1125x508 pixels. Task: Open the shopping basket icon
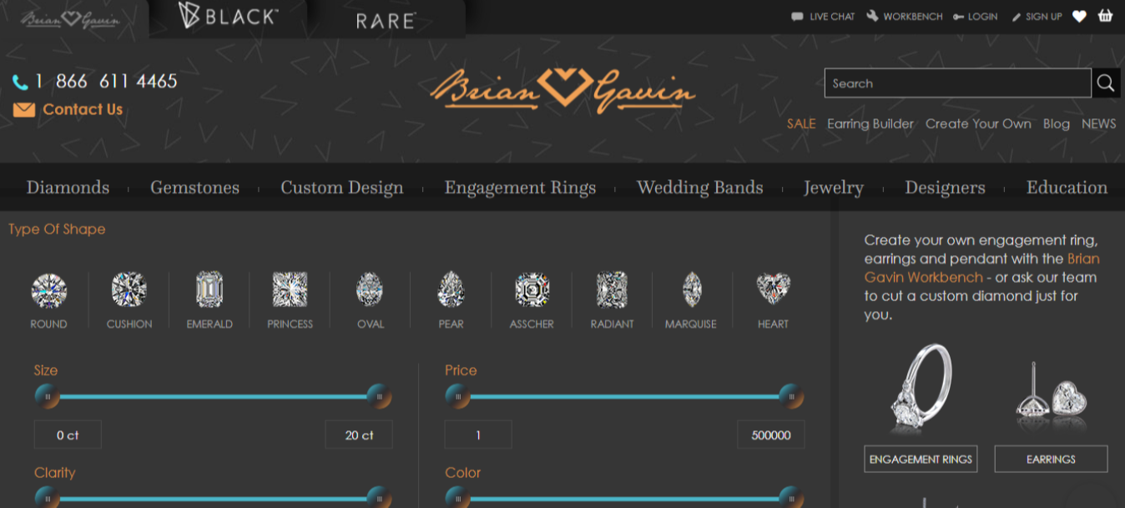[x=1106, y=16]
